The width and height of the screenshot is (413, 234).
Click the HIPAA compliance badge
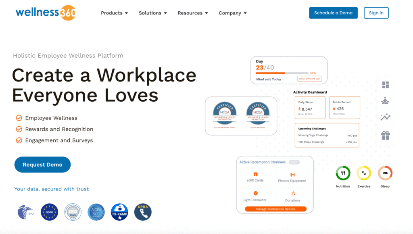[26, 212]
